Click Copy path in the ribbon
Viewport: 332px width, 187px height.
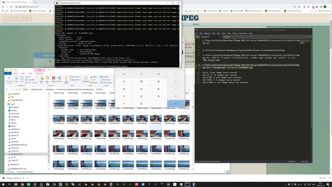30,79
